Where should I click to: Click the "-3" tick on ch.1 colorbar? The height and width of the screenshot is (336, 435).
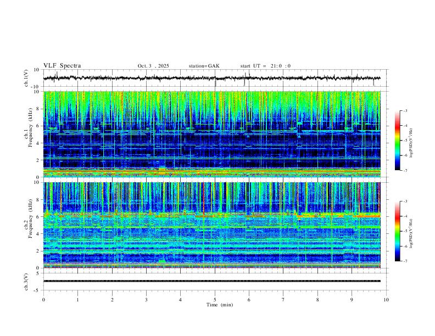(405, 110)
